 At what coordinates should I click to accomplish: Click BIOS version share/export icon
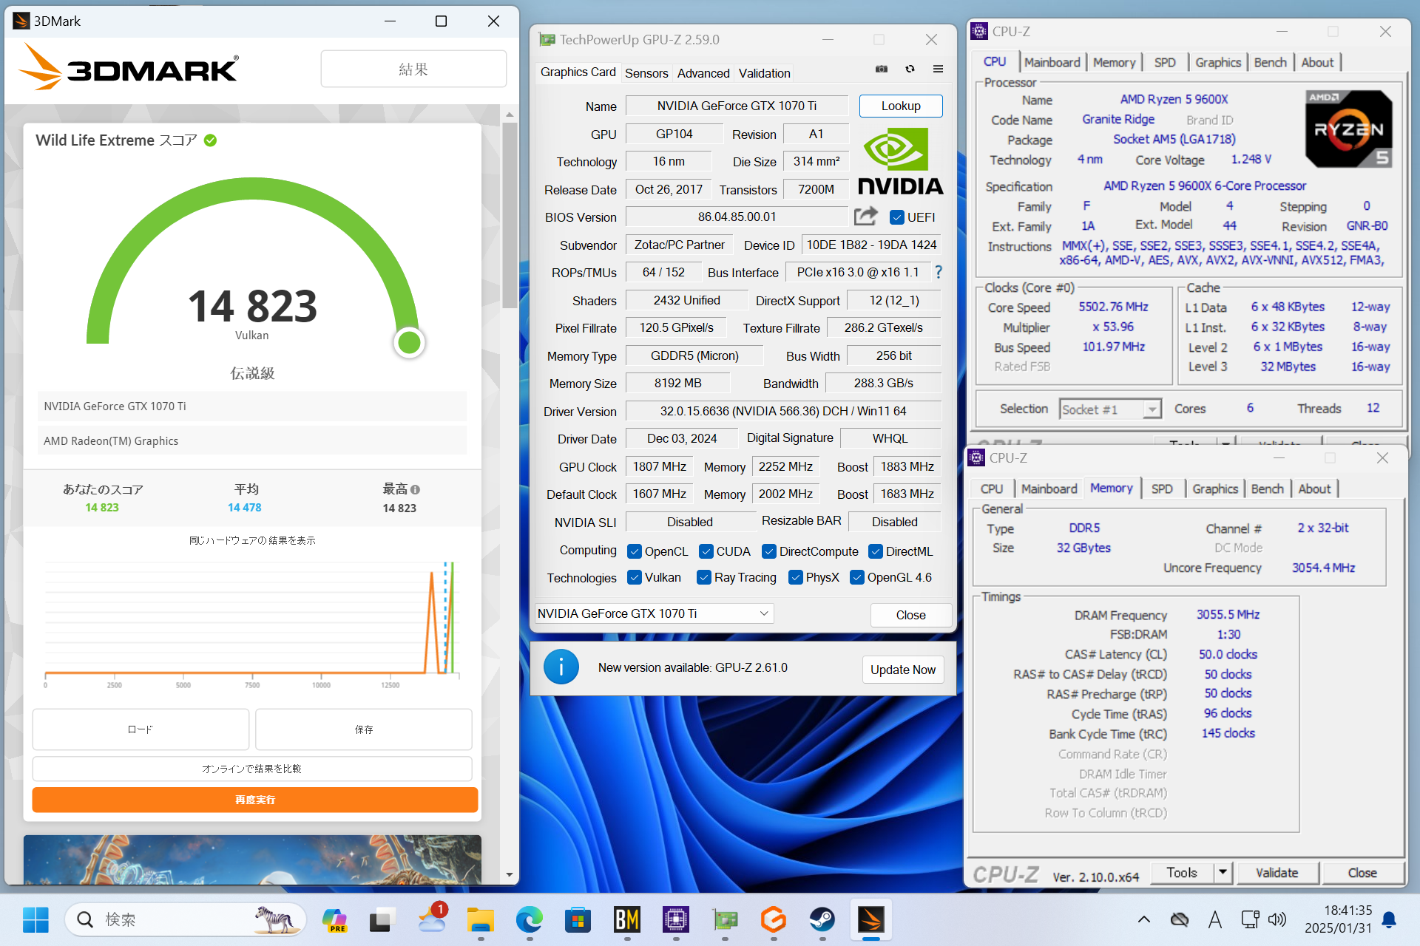pos(866,216)
